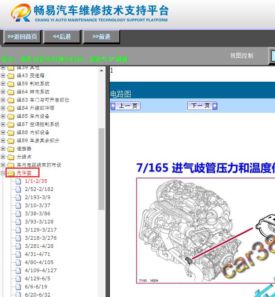
Task: Click the page icon beside 6/6-6/19
Action: [x=18, y=287]
